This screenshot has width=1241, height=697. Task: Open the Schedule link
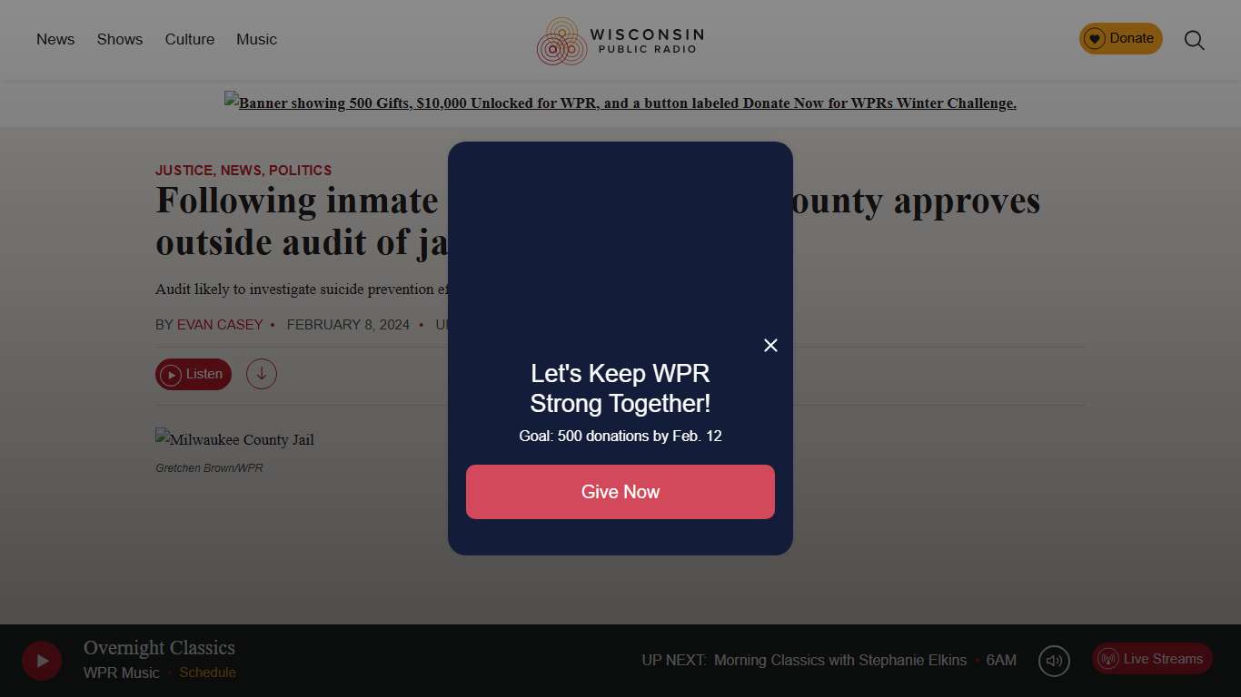tap(207, 672)
